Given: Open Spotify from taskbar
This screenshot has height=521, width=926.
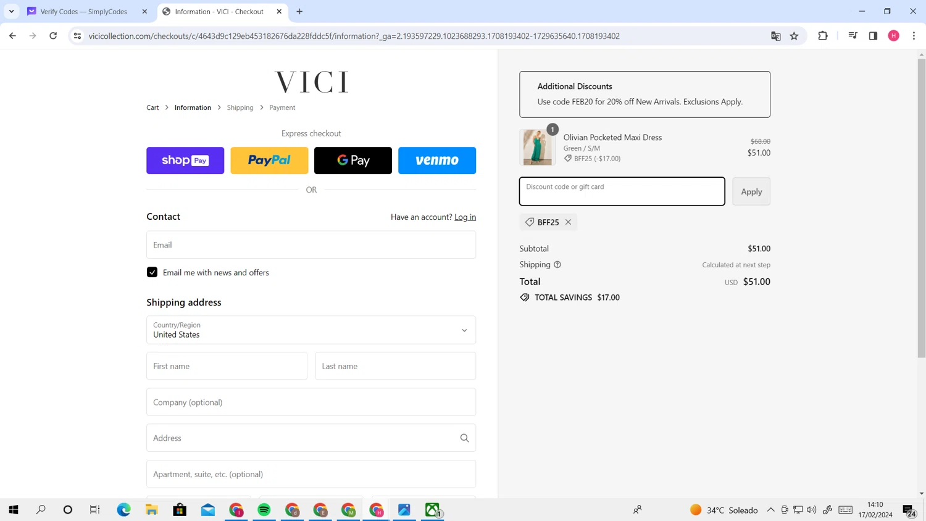Looking at the screenshot, I should pyautogui.click(x=264, y=510).
